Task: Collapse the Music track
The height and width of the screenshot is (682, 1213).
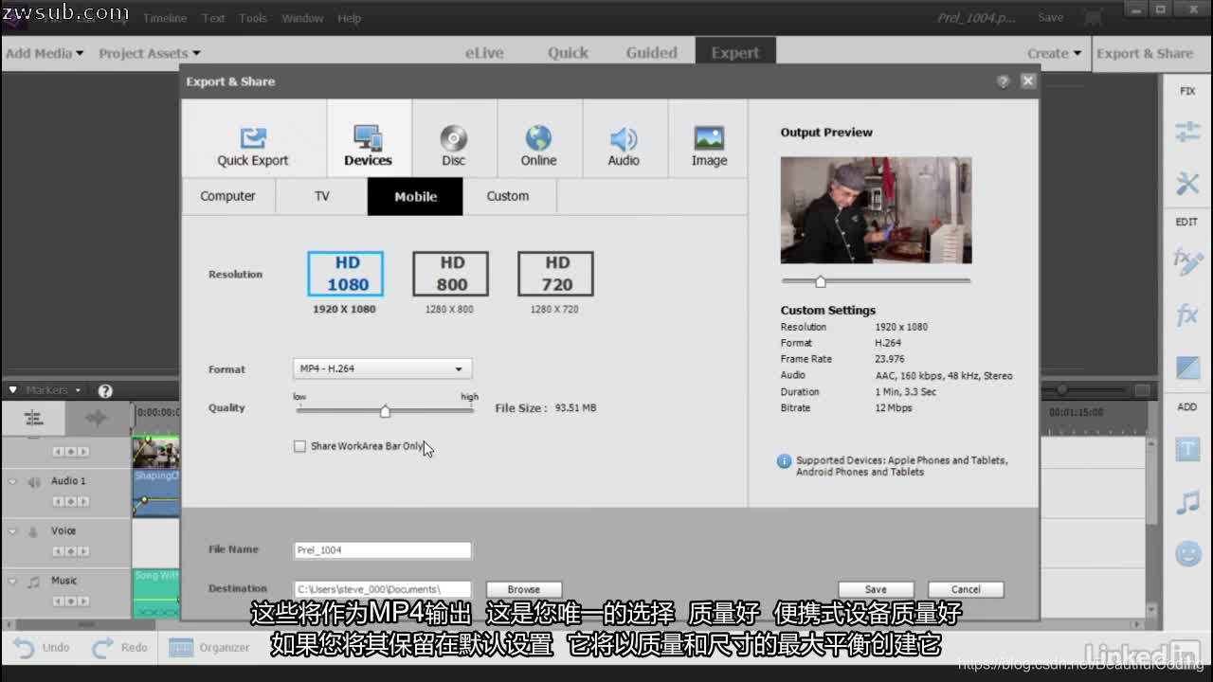Action: pyautogui.click(x=12, y=581)
